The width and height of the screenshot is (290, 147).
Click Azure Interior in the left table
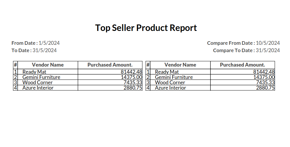pyautogui.click(x=38, y=88)
